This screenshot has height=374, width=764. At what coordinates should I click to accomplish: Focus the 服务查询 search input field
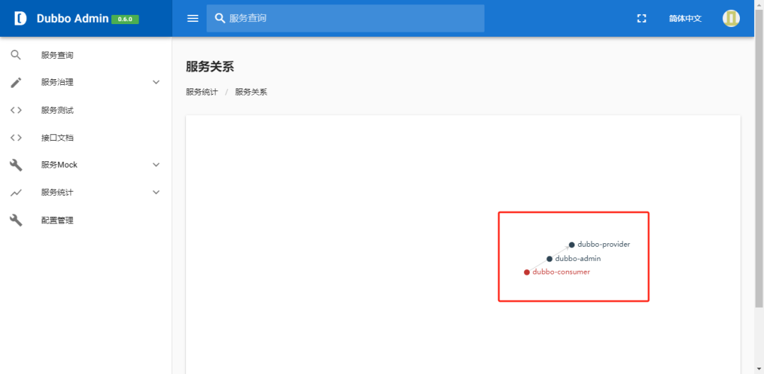(345, 18)
